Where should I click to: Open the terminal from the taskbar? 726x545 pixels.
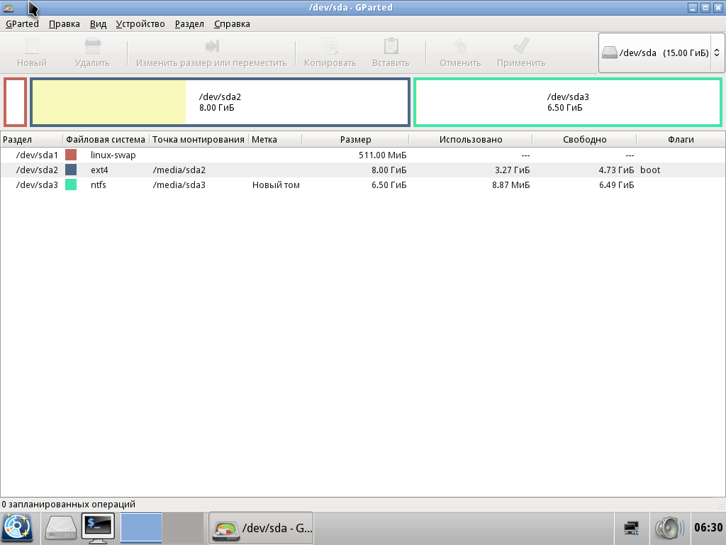98,527
